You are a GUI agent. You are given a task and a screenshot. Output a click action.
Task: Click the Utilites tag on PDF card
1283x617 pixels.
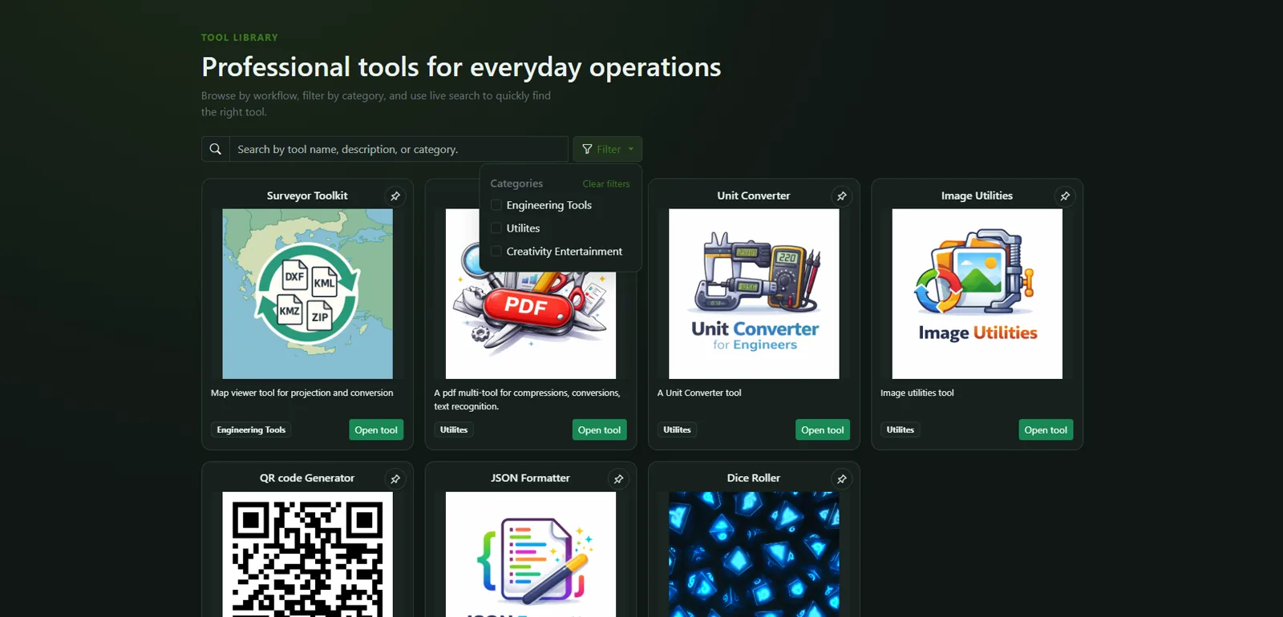coord(454,430)
